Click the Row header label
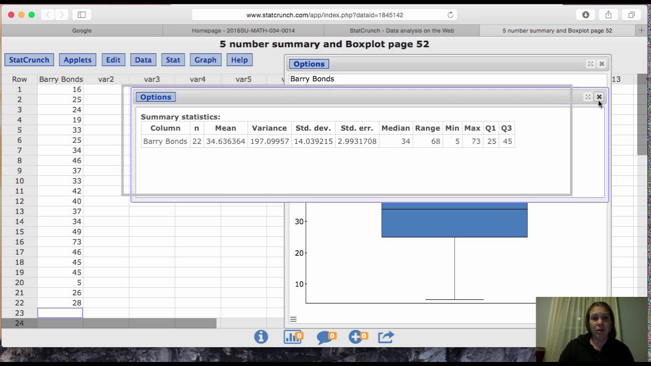This screenshot has width=651, height=366. click(19, 79)
